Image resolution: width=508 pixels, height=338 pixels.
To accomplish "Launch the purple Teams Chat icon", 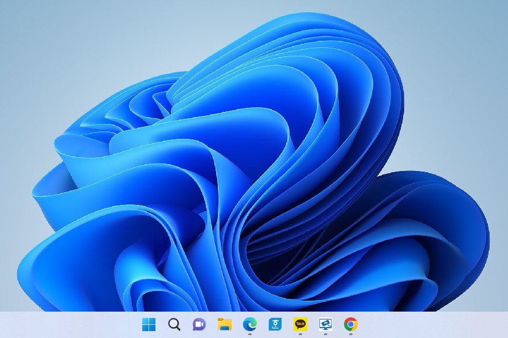I will pyautogui.click(x=199, y=324).
